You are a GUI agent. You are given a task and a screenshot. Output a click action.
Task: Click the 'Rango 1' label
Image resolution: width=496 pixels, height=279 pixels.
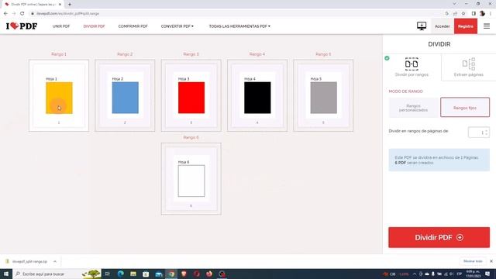tap(59, 54)
